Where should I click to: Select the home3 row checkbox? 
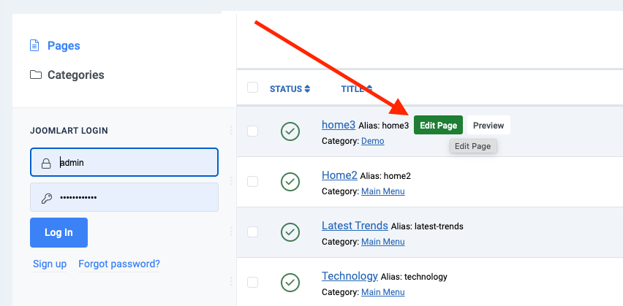(x=253, y=131)
